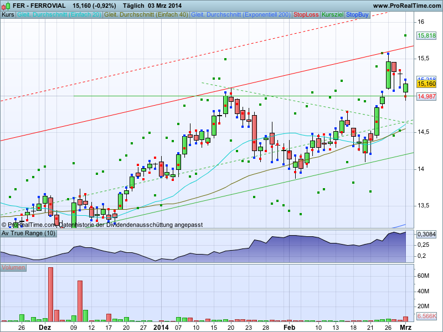
Task: Click the red 14,987 price tag
Action: [x=426, y=96]
